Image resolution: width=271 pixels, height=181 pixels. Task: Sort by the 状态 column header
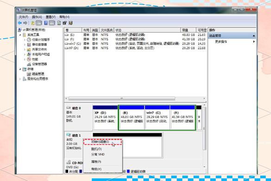(x=147, y=30)
